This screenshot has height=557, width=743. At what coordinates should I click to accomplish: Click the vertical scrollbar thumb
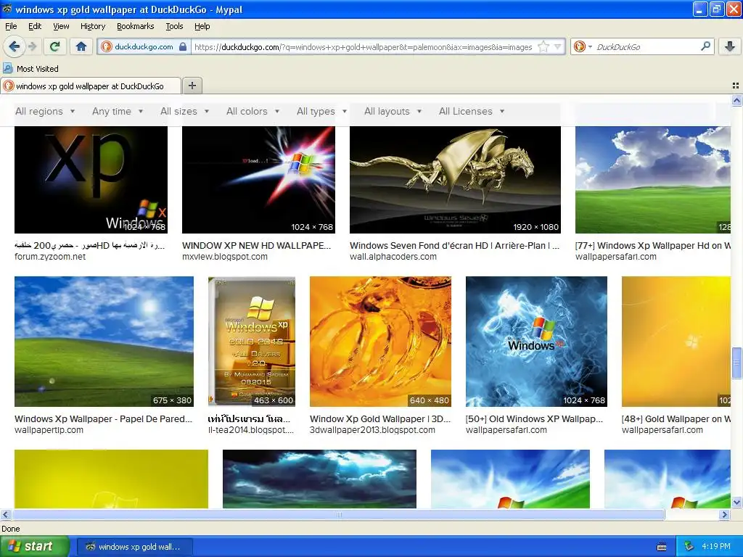coord(736,363)
